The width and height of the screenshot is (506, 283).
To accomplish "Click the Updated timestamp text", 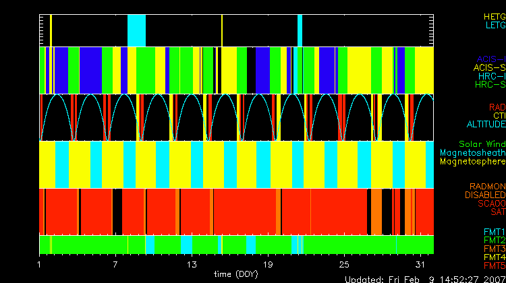I will click(x=424, y=279).
